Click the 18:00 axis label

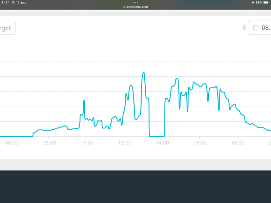(238, 143)
